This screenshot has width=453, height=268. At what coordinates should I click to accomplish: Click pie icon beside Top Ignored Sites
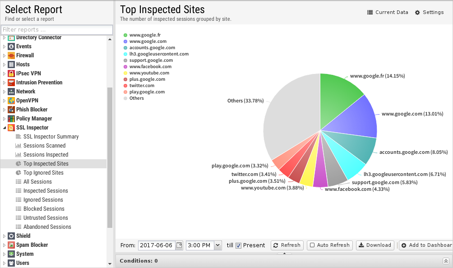[18, 173]
